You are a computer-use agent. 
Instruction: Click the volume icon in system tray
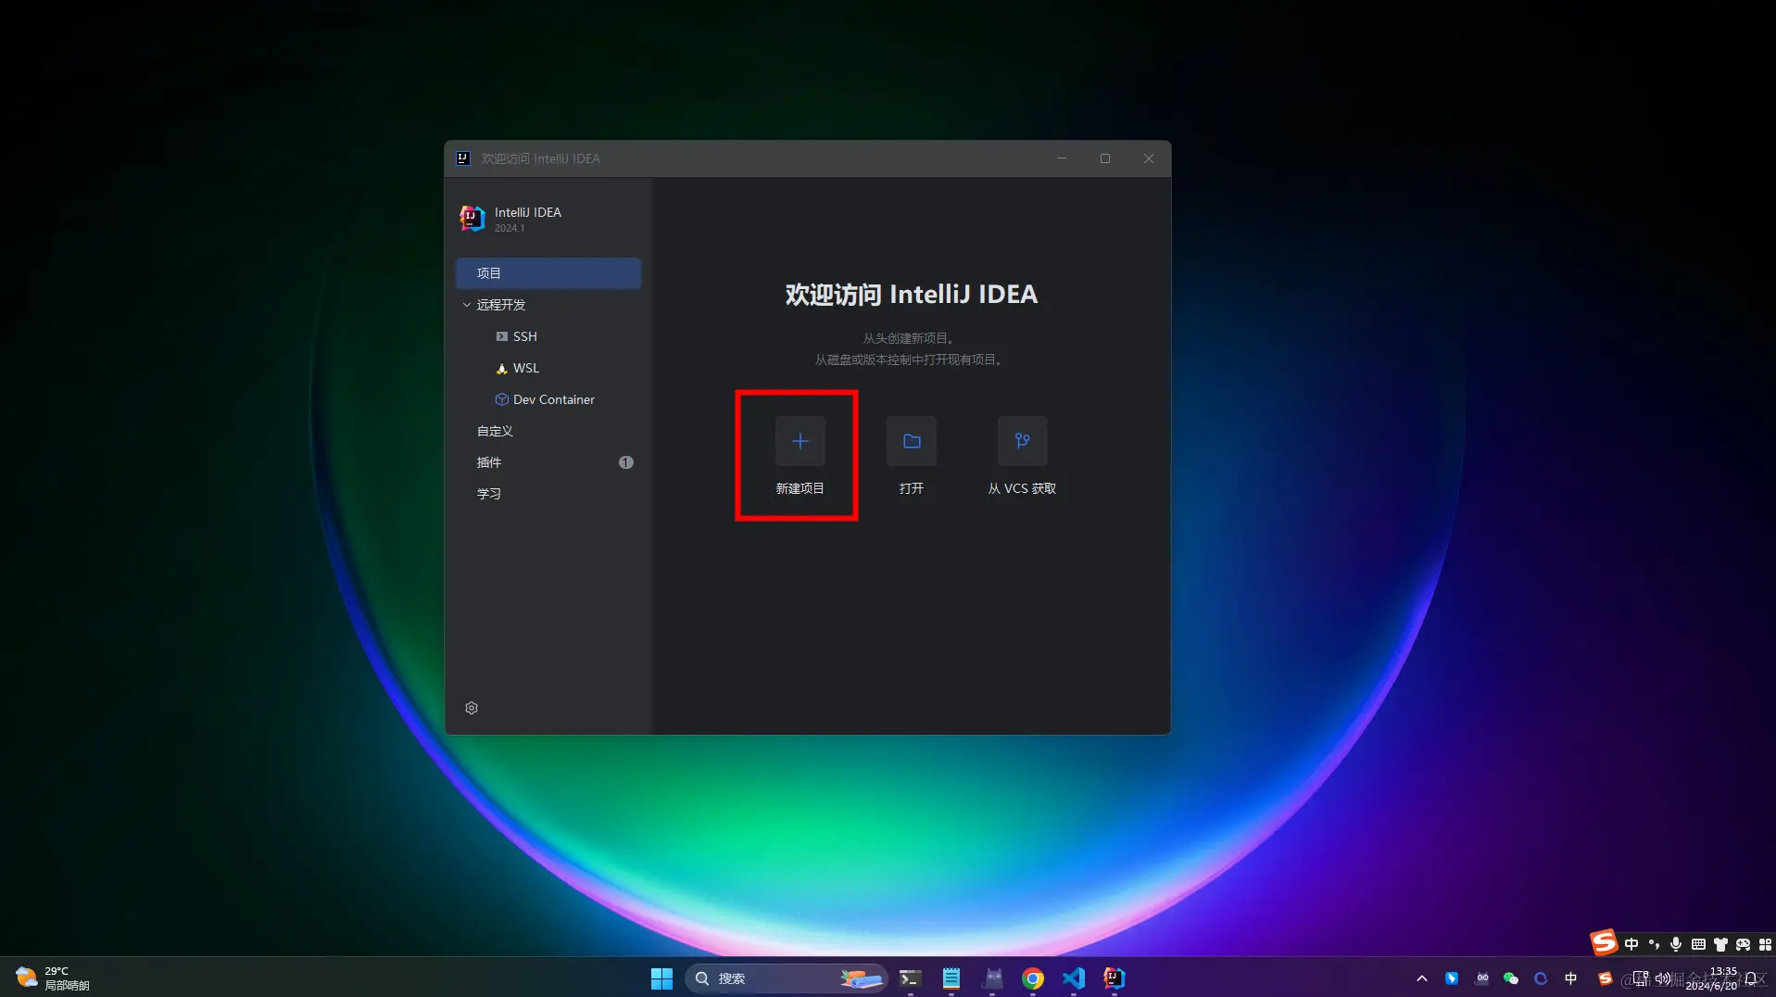(x=1663, y=978)
